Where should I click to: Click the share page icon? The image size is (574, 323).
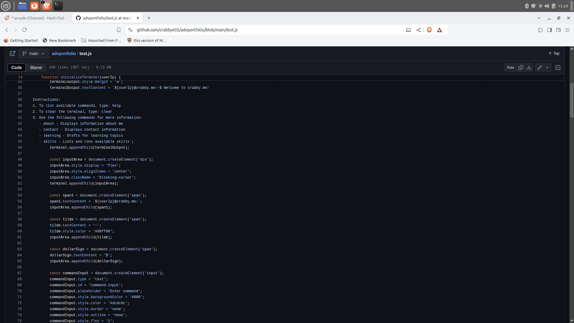coord(418,30)
